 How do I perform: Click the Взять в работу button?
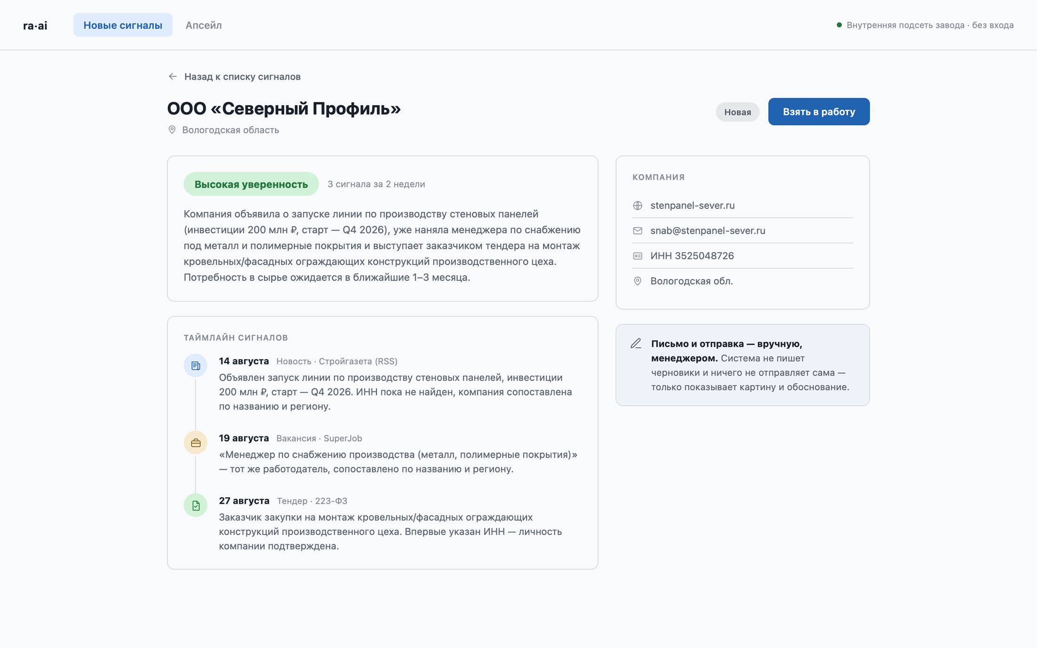pos(819,112)
